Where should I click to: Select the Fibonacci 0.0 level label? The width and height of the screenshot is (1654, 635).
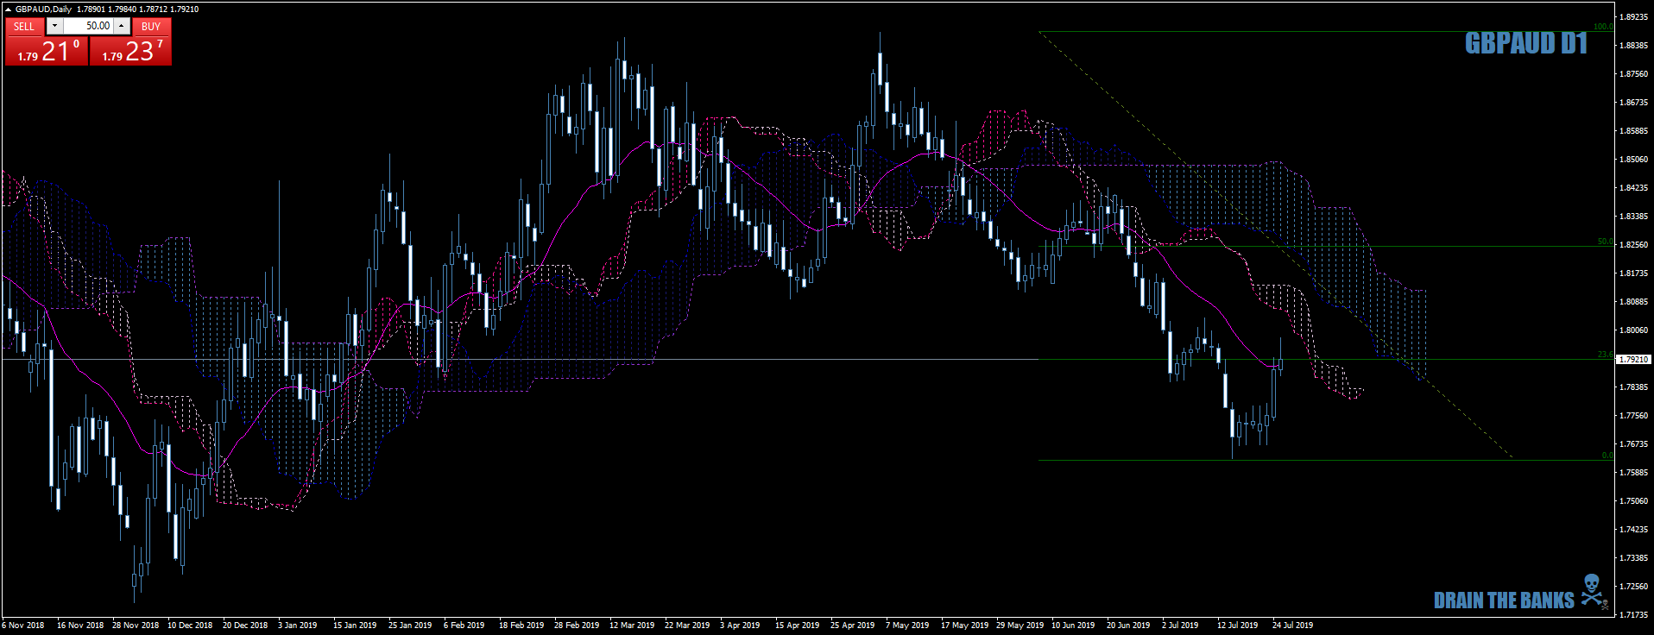[x=1607, y=456]
